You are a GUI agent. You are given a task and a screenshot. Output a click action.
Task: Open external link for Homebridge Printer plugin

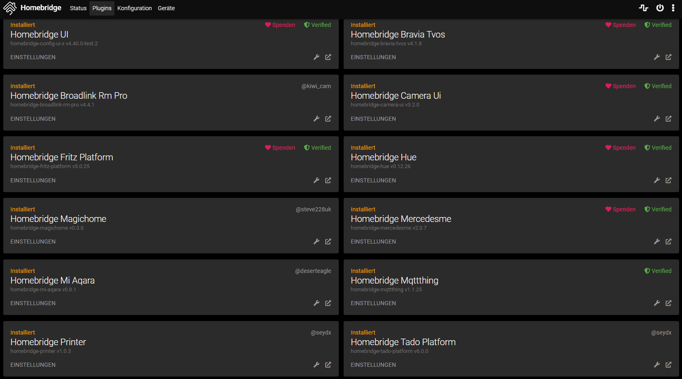pyautogui.click(x=328, y=365)
